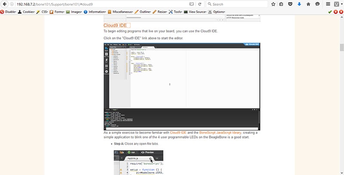Screen dimensions: 344x175
Task: Open the Cloud9 IDE heading link
Action: [114, 25]
